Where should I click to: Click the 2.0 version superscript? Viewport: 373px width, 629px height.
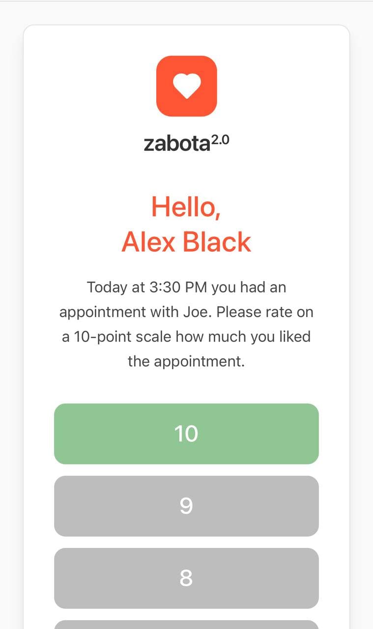[220, 140]
